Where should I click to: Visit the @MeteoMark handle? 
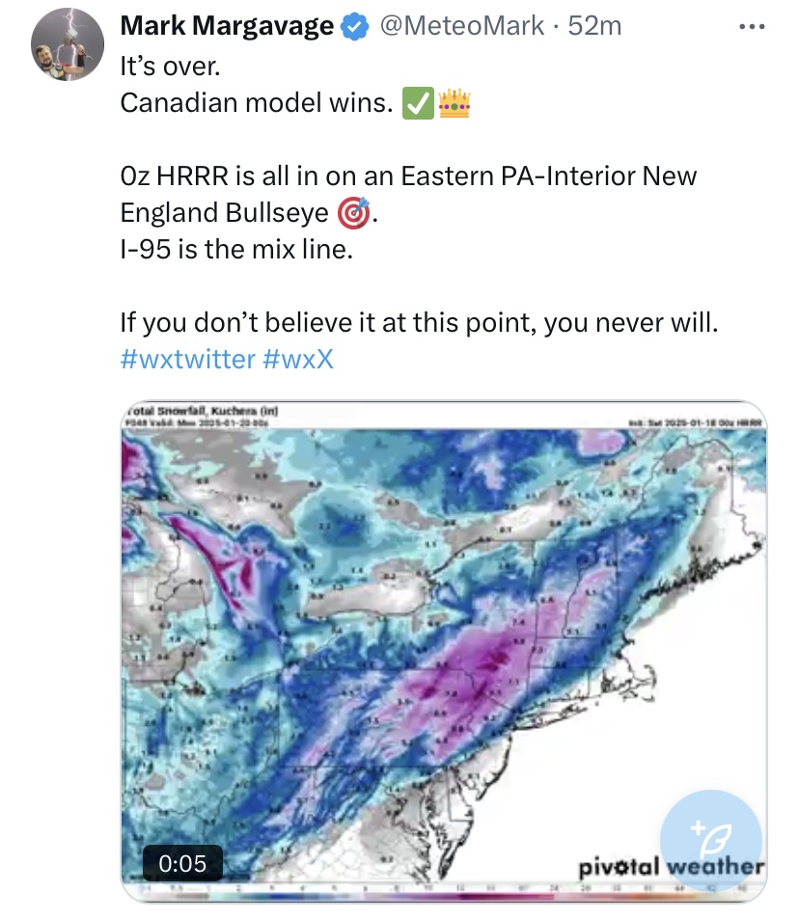click(462, 26)
